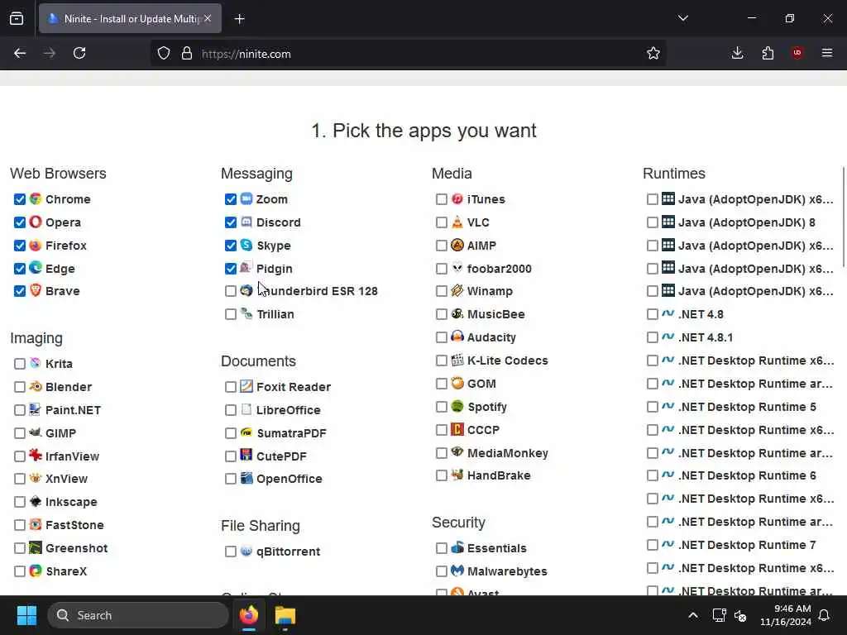
Task: Go back to previous page
Action: [20, 53]
